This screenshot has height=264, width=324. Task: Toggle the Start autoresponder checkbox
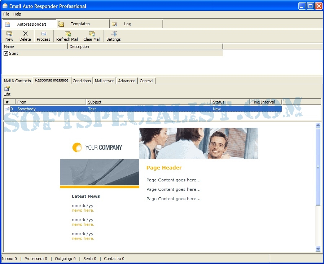point(6,53)
